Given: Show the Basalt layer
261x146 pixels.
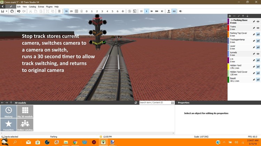Looking at the screenshot, I should coord(258,80).
